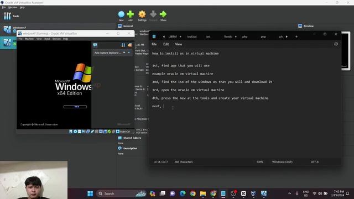This screenshot has width=354, height=199.
Task: Show hidden system tray icons chevron
Action: click(289, 193)
